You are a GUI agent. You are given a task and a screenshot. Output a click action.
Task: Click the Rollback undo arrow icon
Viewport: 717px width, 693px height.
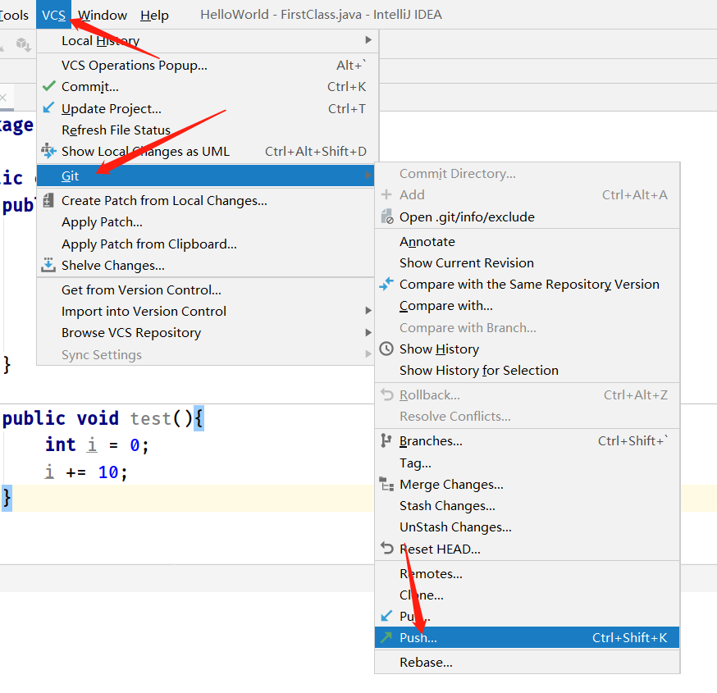[387, 394]
